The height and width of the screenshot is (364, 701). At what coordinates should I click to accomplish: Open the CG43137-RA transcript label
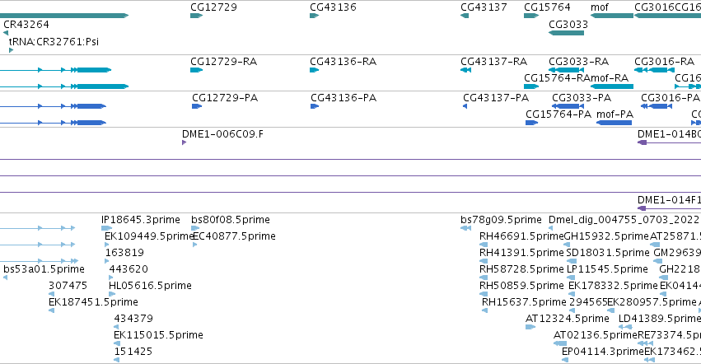(x=493, y=61)
